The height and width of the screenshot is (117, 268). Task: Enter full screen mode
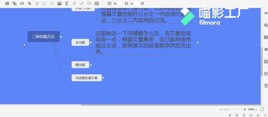coord(262,109)
